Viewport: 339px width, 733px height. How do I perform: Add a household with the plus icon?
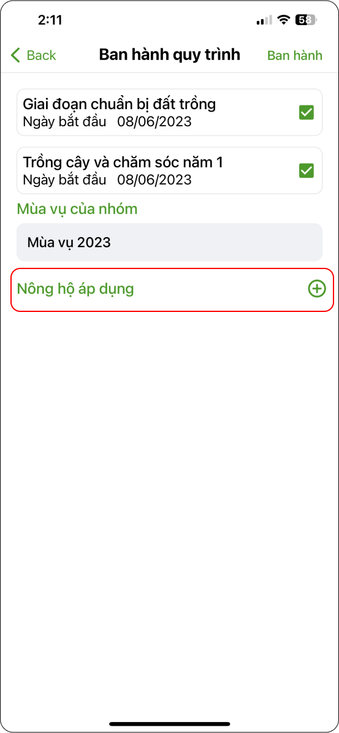[x=317, y=289]
